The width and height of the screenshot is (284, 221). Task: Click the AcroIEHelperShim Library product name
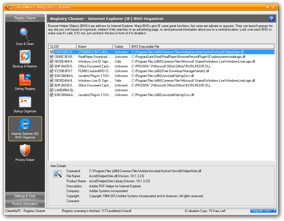(x=119, y=181)
